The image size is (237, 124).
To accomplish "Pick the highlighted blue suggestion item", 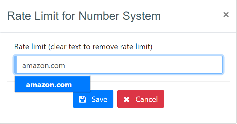I will (x=52, y=84).
